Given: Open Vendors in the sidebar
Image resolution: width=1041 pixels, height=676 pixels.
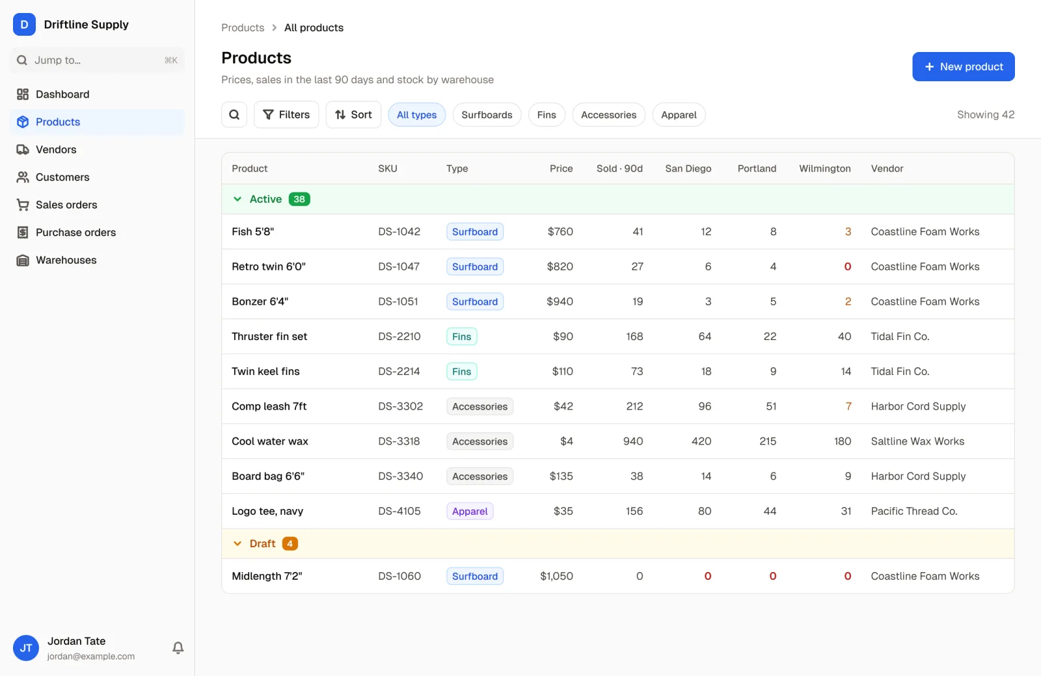Looking at the screenshot, I should click(98, 149).
